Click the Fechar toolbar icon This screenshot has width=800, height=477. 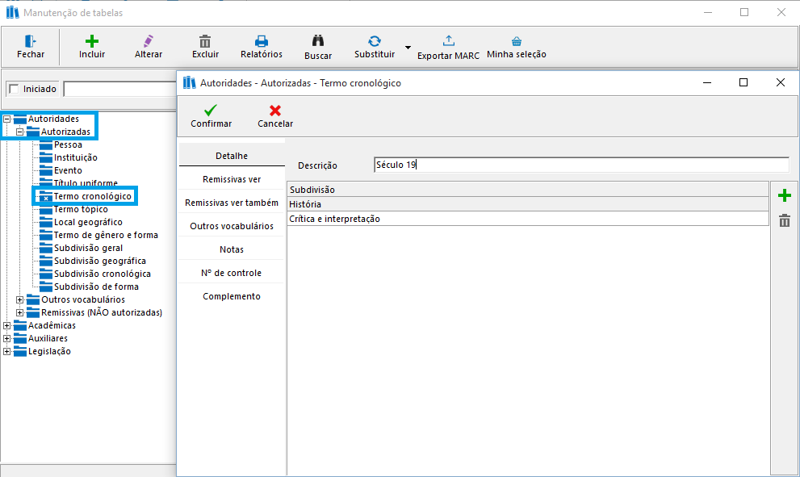[30, 41]
